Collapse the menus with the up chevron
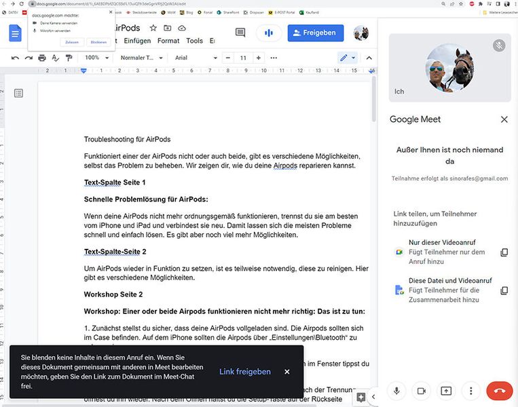This screenshot has height=407, width=518. [369, 58]
